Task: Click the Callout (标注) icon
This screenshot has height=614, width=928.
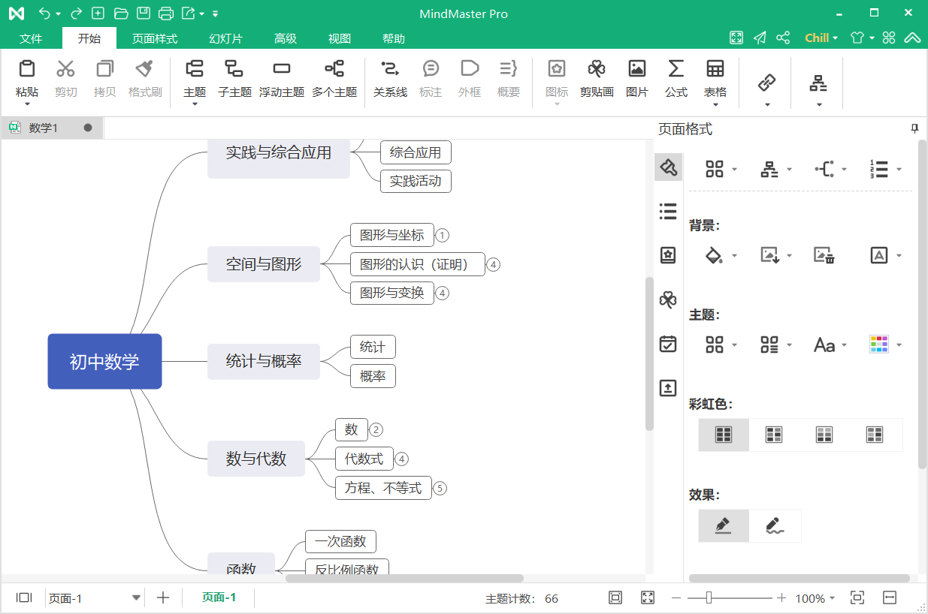Action: [x=431, y=69]
